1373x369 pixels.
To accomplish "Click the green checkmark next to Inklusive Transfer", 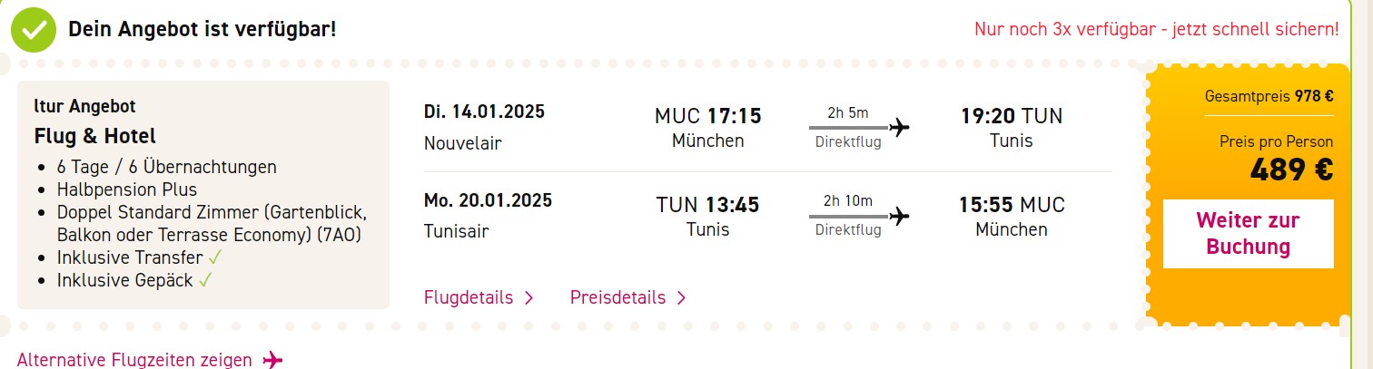I will 215,257.
